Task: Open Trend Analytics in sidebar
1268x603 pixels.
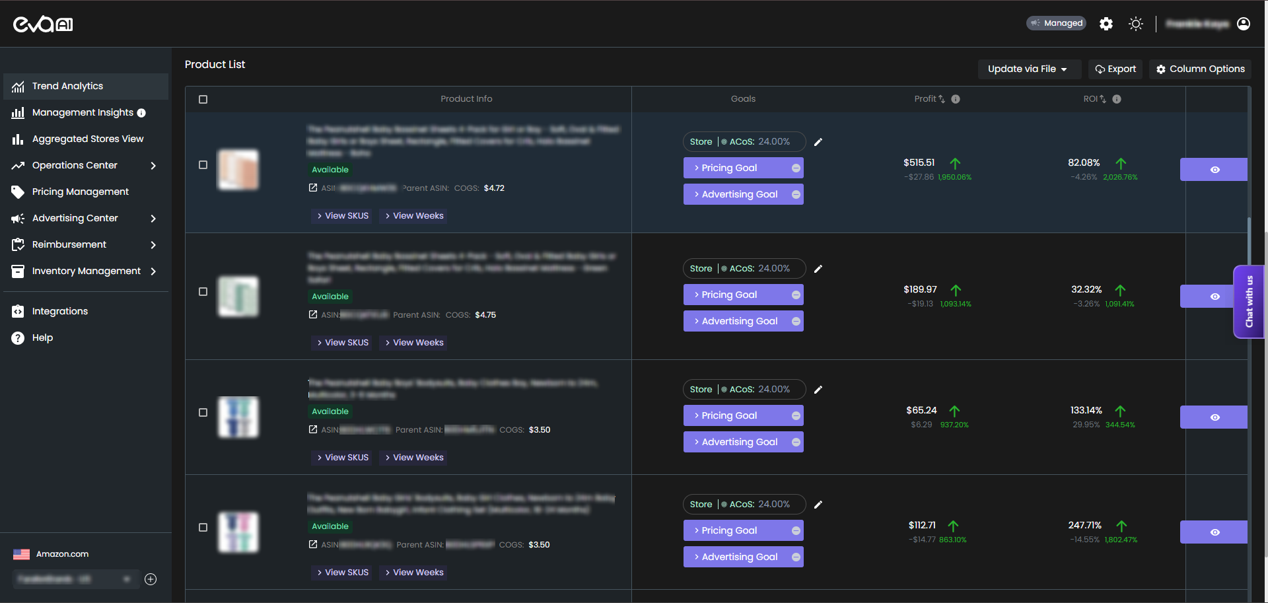Action: point(67,86)
